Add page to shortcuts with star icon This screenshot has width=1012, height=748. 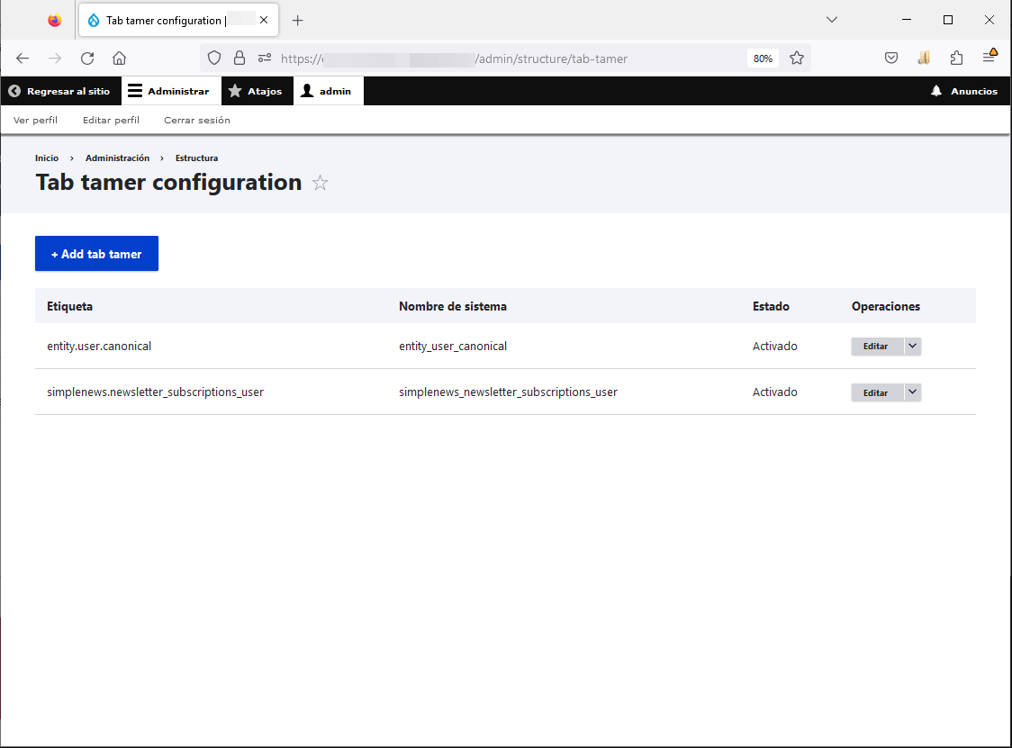(321, 184)
